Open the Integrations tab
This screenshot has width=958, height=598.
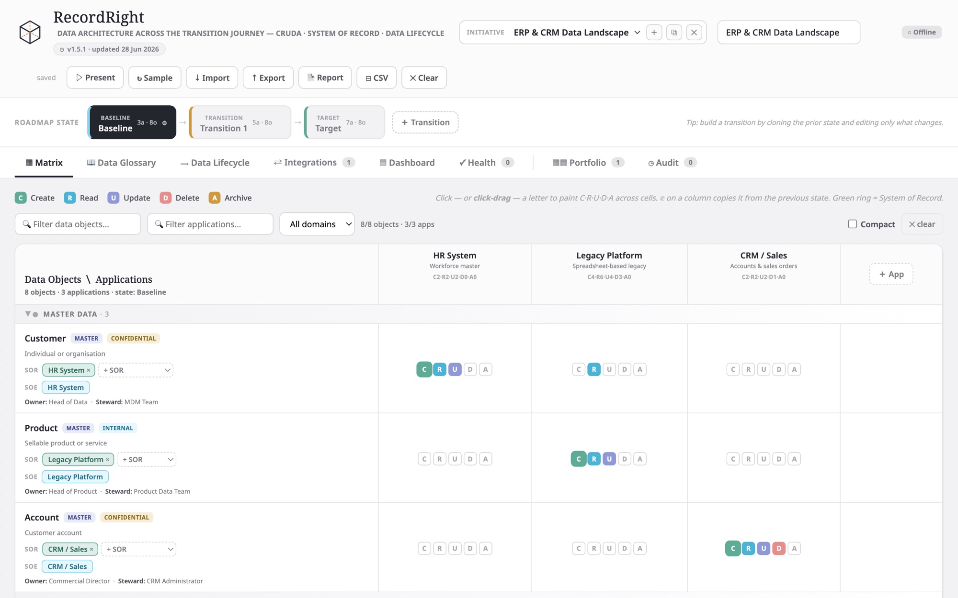[x=314, y=163]
